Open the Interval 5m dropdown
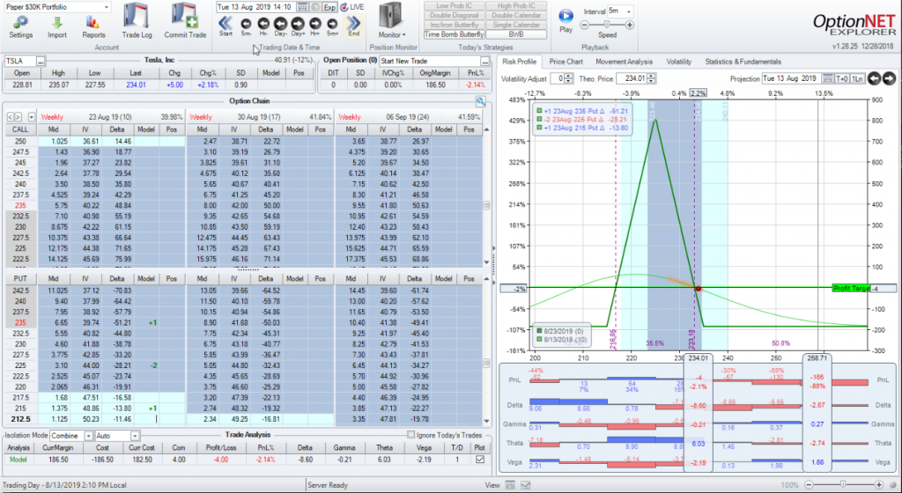This screenshot has width=902, height=493. click(x=629, y=11)
